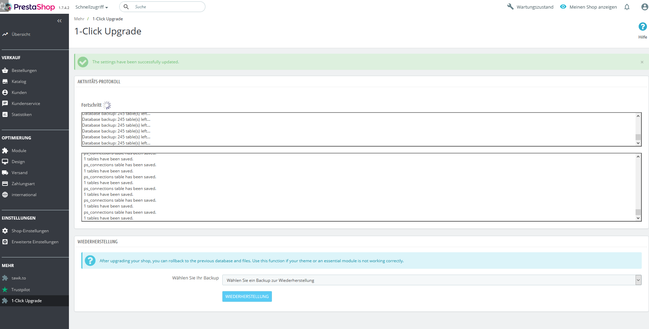Dismiss the success message

(x=642, y=62)
